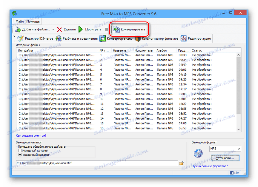Open the Split and join tool icon
Screen dimensions: 258x187
(x=59, y=38)
